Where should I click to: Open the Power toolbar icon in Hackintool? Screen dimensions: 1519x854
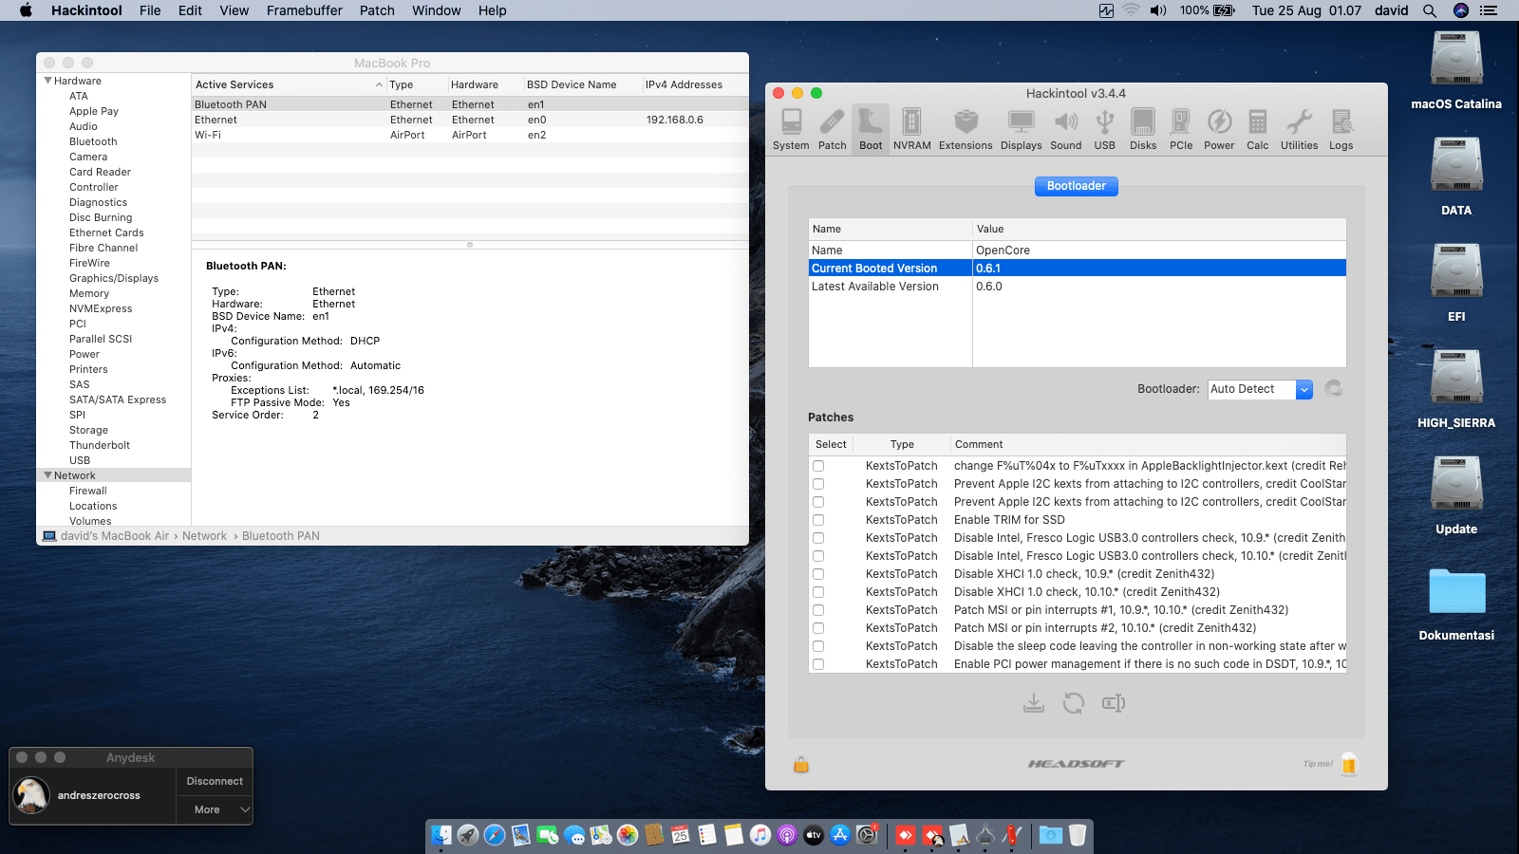pyautogui.click(x=1219, y=129)
